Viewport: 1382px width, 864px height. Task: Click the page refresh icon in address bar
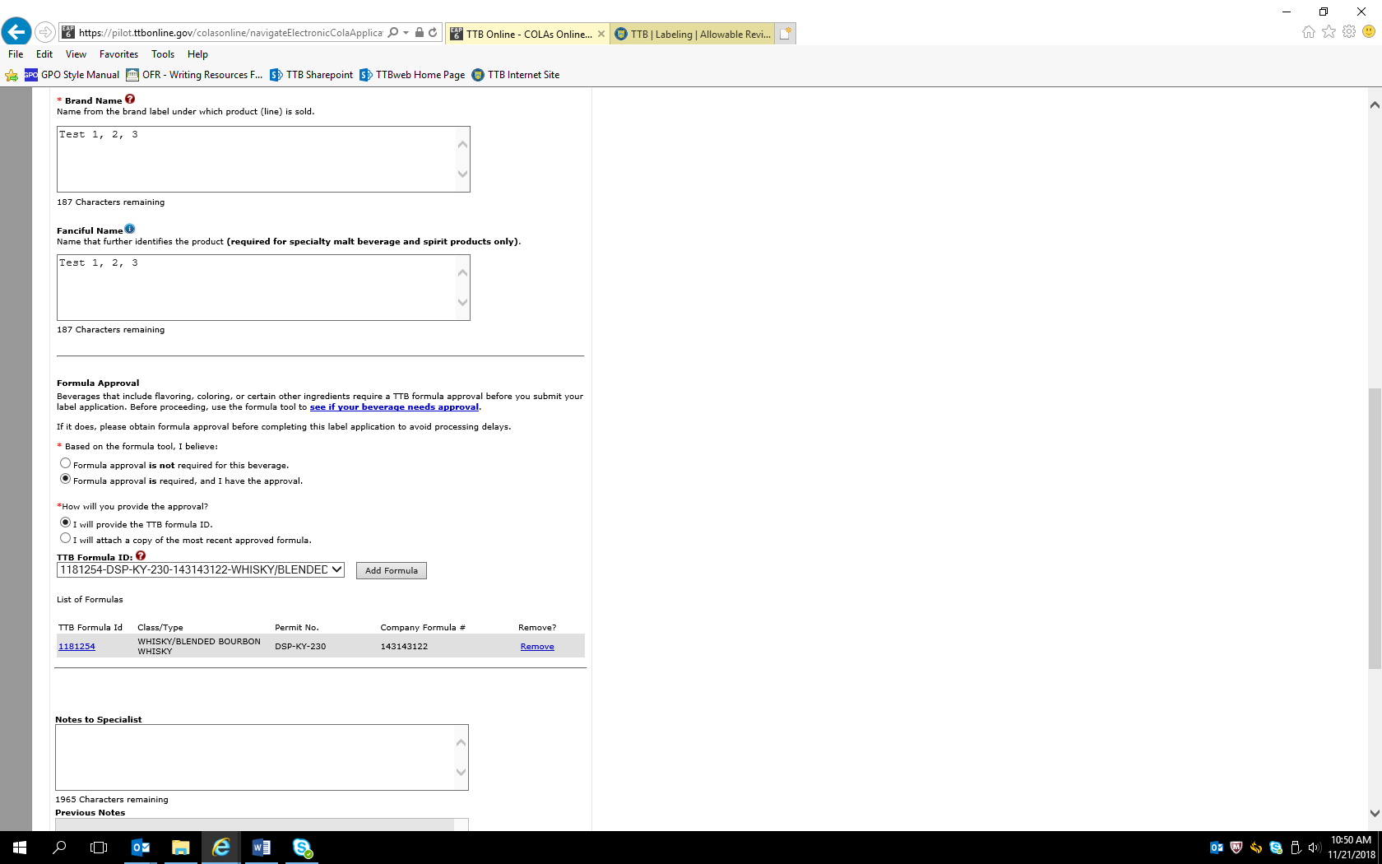coord(433,33)
